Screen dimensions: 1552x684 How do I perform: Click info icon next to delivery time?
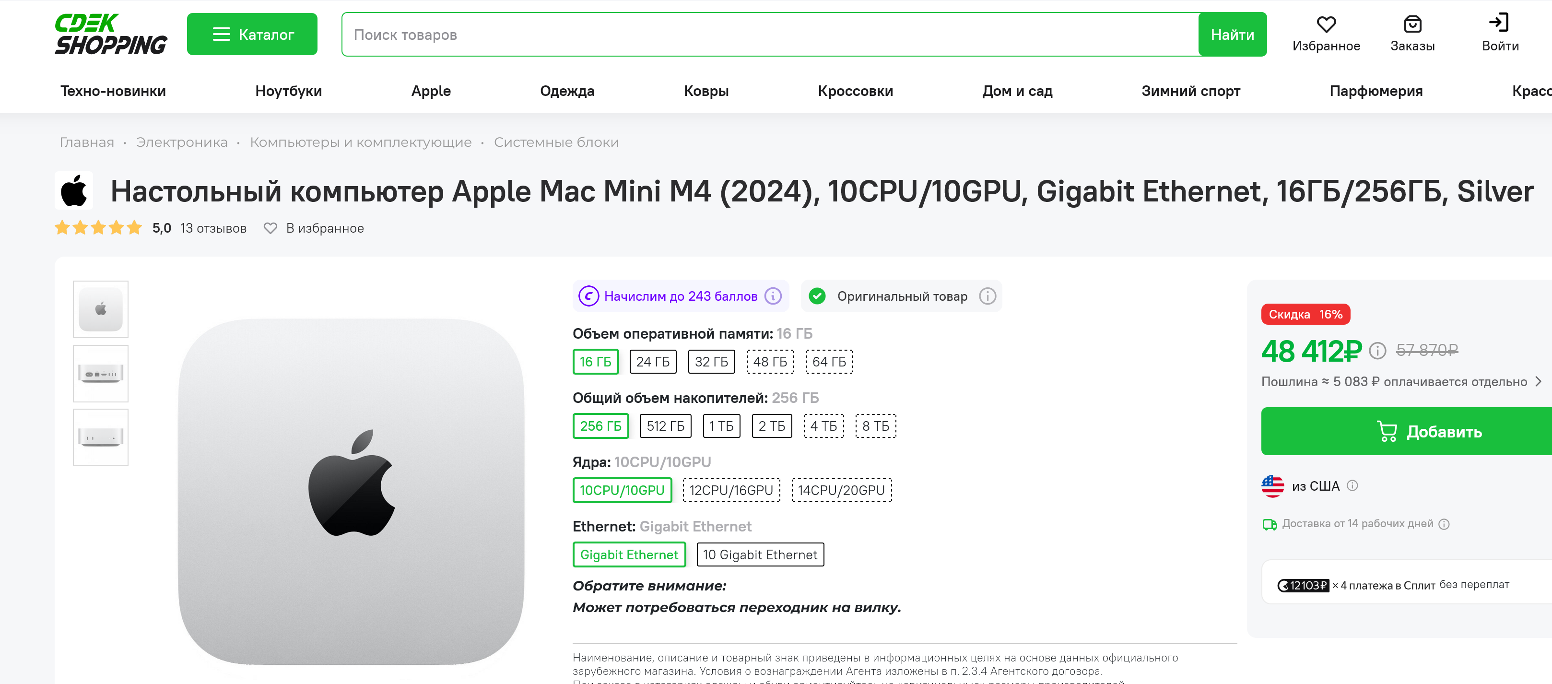[x=1444, y=524]
